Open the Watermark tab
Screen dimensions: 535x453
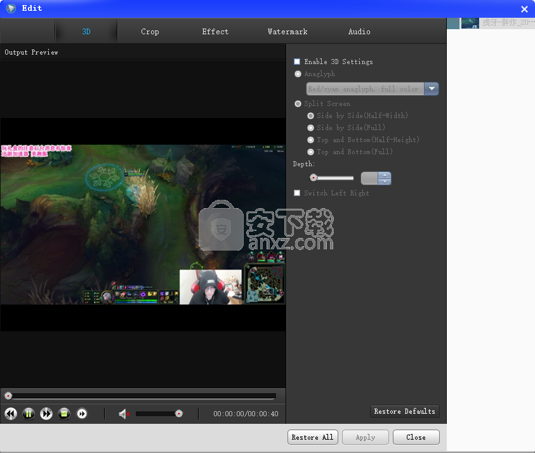[287, 32]
